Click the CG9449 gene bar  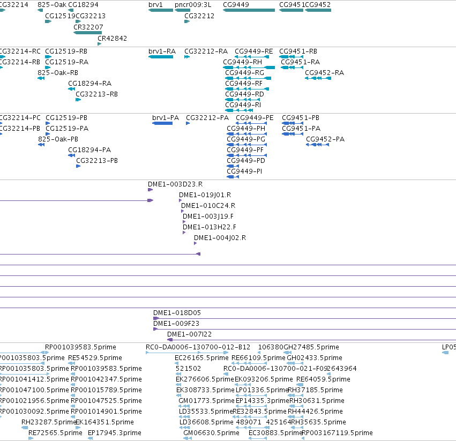[x=249, y=10]
